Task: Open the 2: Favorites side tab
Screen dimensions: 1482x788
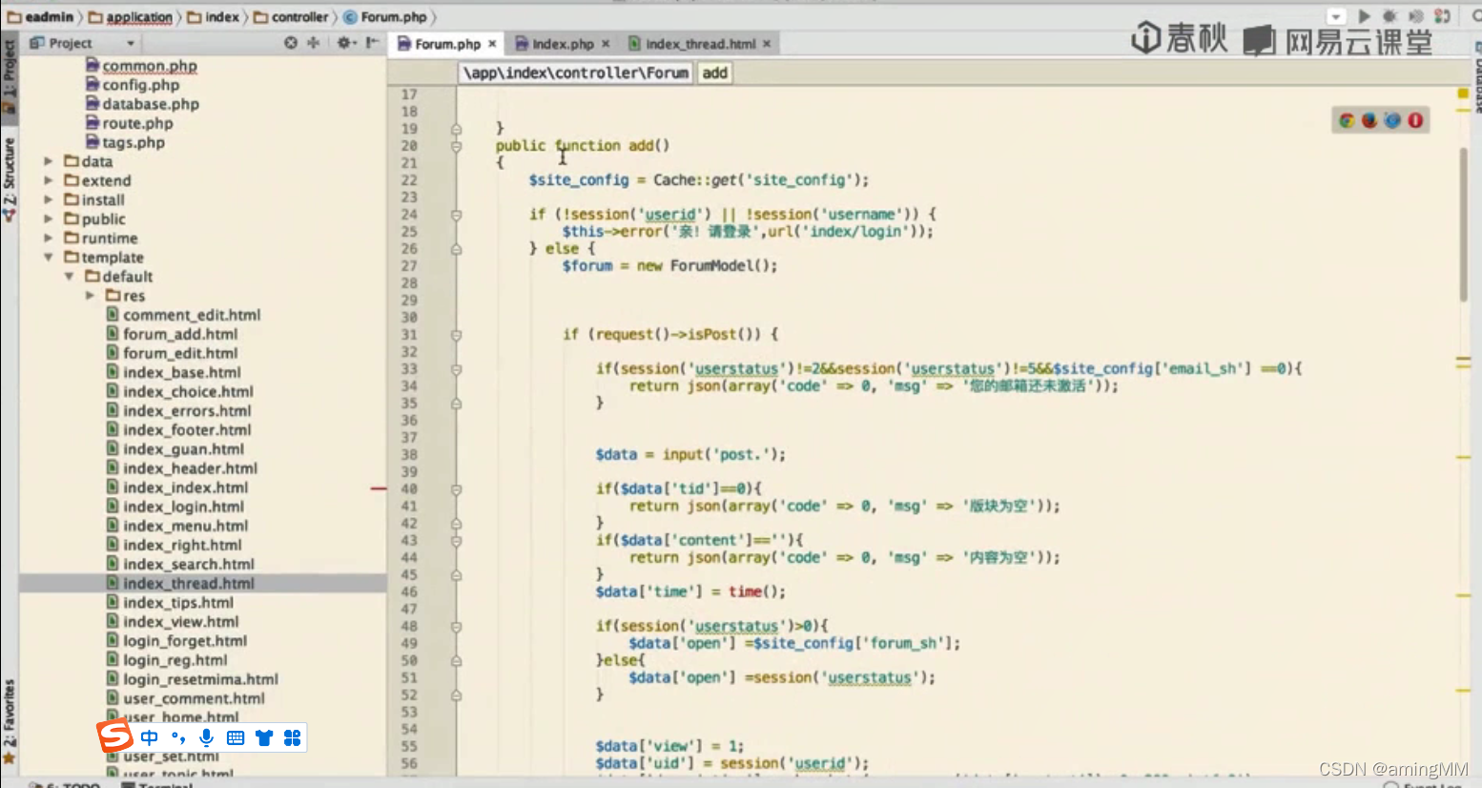Action: [x=9, y=721]
